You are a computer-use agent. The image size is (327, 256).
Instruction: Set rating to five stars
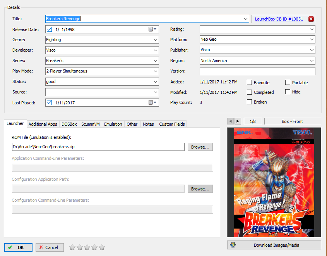[x=102, y=247]
